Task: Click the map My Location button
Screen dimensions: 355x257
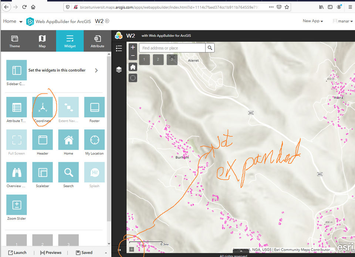Action: tap(133, 78)
